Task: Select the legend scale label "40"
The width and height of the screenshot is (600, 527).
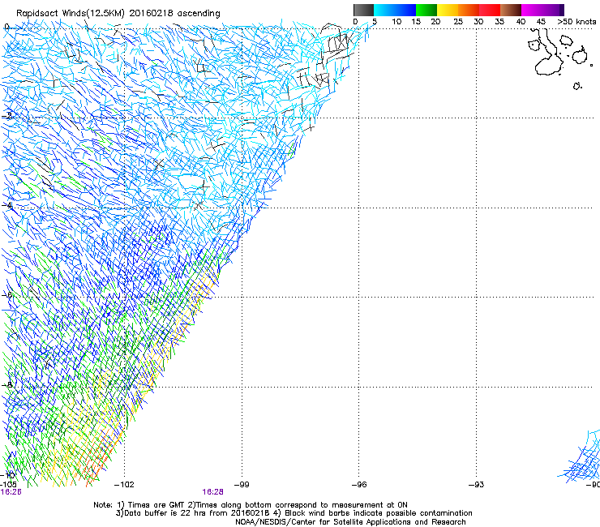Action: (x=521, y=22)
